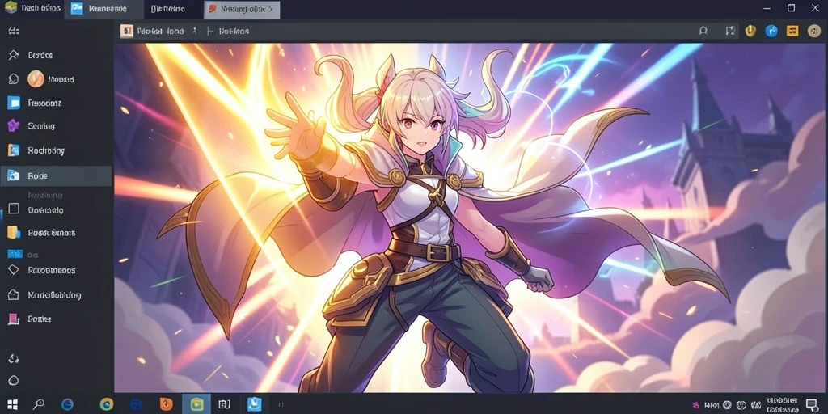This screenshot has width=828, height=414.
Task: Select the sidebar row with the star-shaped outline icon
Action: point(56,55)
